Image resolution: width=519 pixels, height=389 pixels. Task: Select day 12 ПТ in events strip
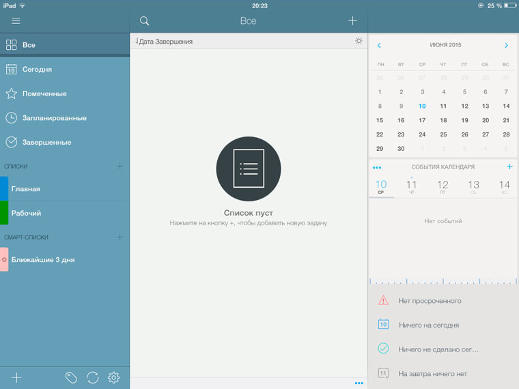(443, 187)
